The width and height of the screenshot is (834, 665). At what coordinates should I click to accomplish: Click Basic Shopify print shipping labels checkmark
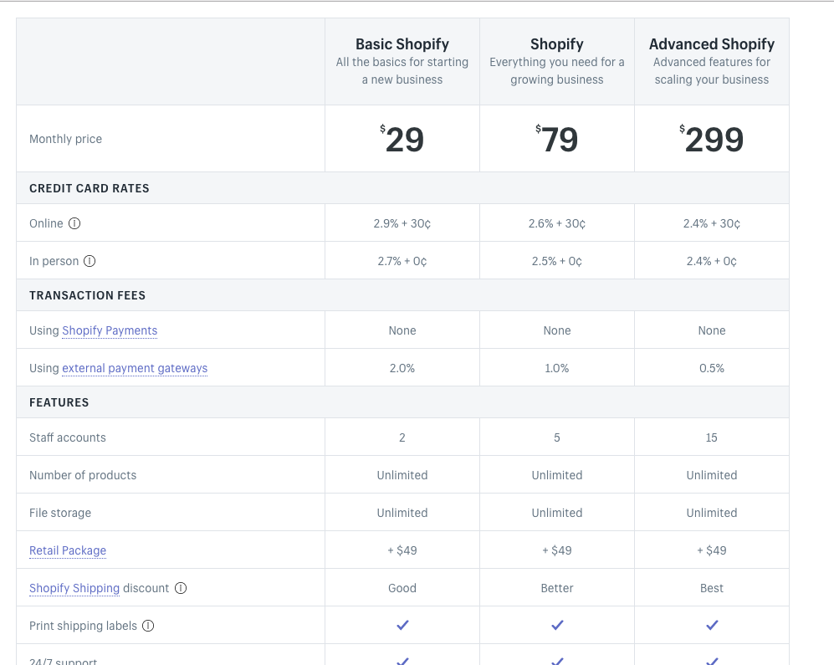point(402,625)
